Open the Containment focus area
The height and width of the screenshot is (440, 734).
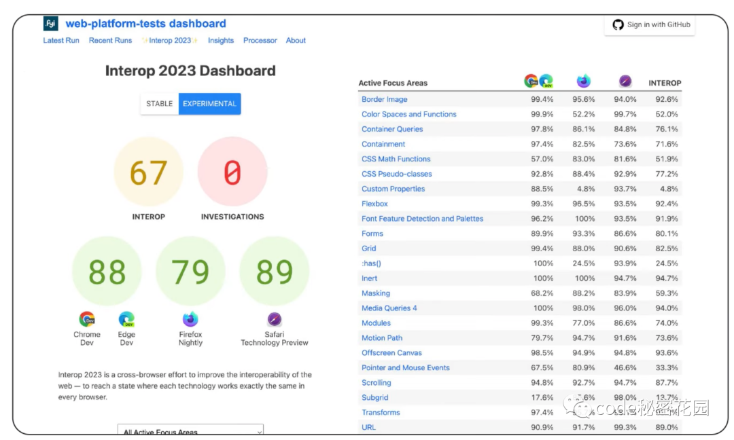click(383, 144)
